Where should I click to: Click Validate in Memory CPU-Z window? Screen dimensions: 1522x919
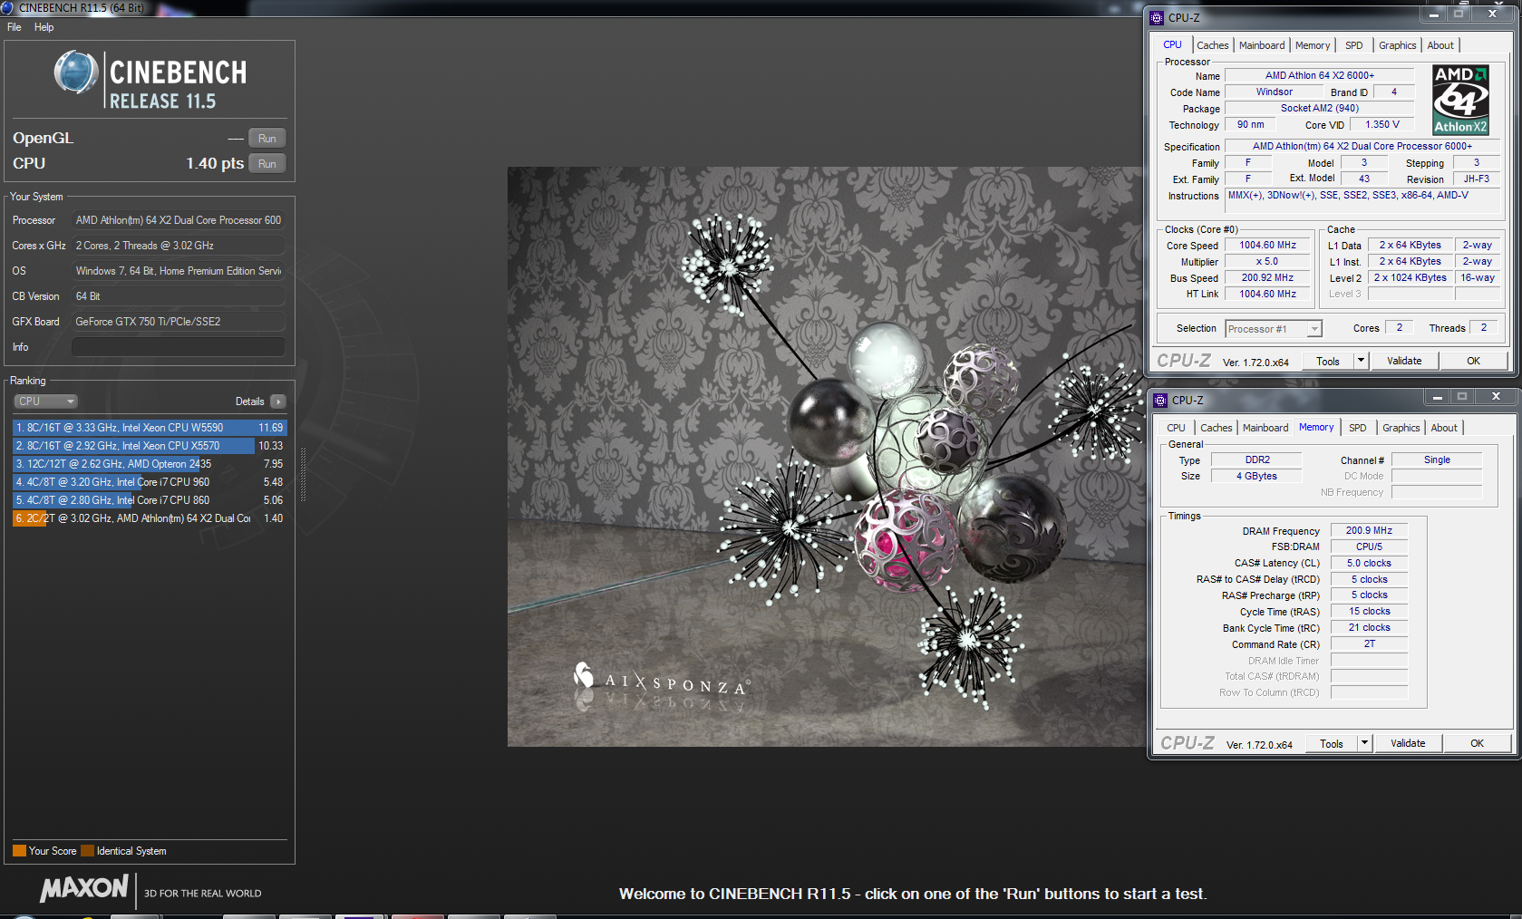pyautogui.click(x=1408, y=743)
